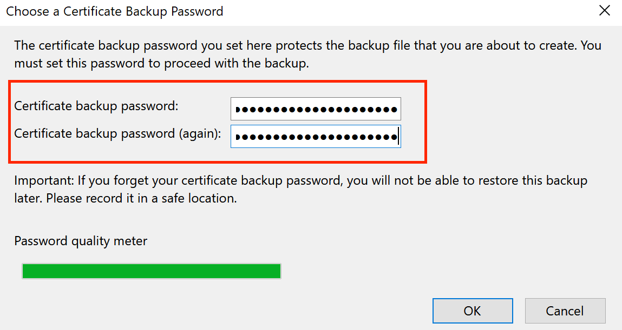622x330 pixels.
Task: Click inside the Certificate backup password field
Action: tap(316, 109)
